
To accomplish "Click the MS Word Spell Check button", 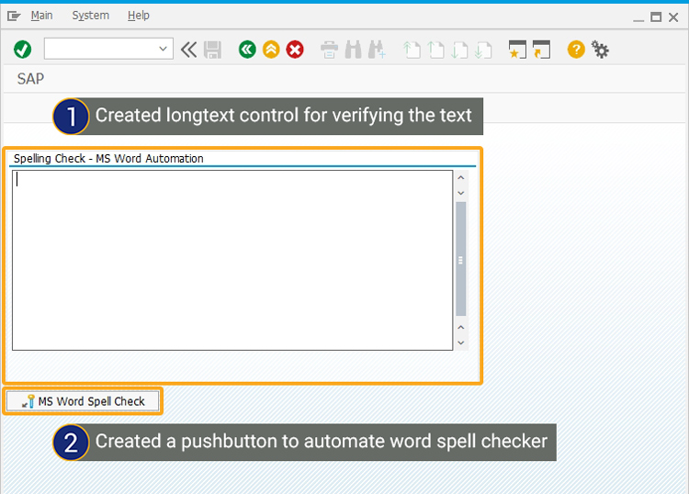I will [x=83, y=401].
